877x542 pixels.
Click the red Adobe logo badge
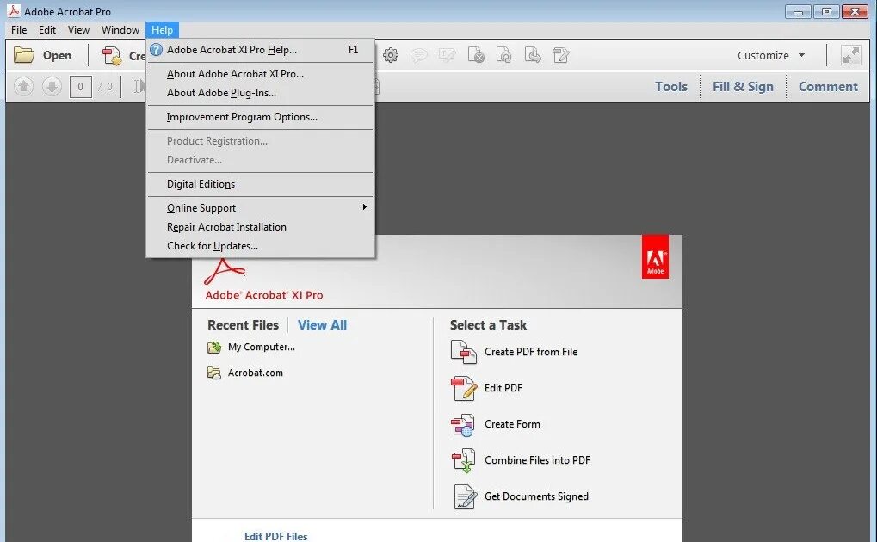click(x=655, y=256)
